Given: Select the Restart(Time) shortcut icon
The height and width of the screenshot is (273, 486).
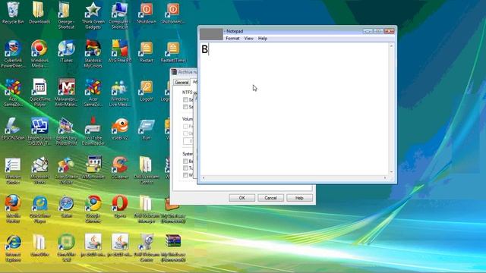Looking at the screenshot, I should 173,52.
